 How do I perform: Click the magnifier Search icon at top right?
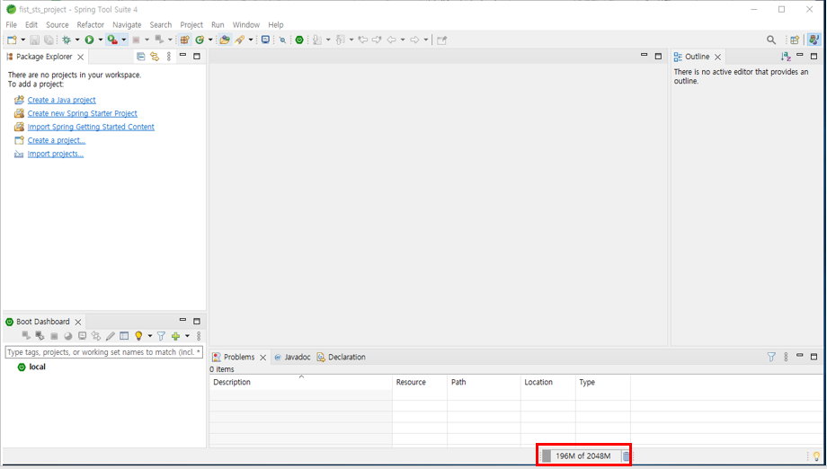(x=771, y=40)
